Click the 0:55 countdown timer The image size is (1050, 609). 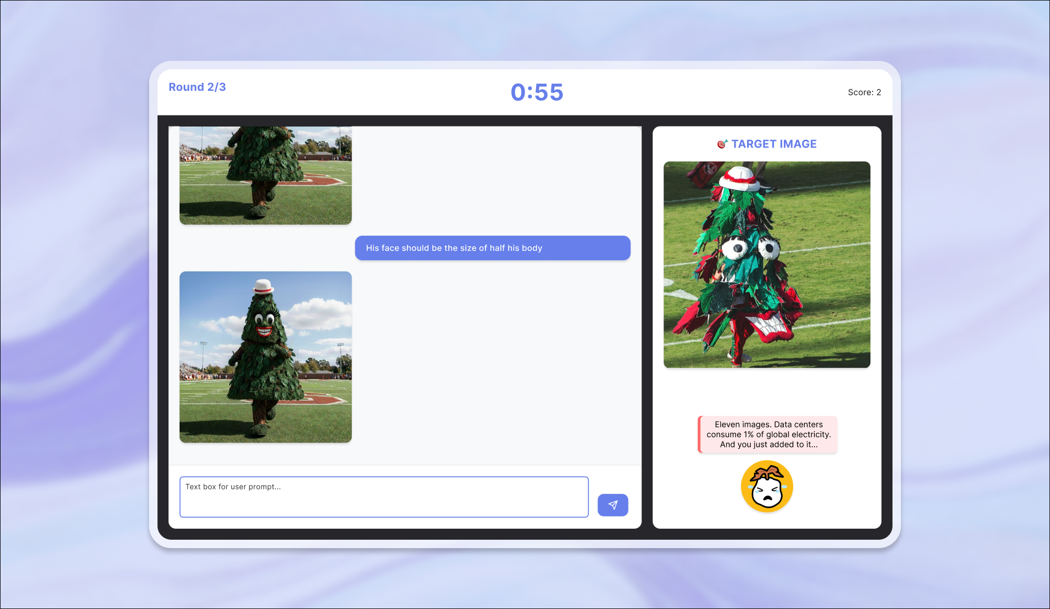tap(537, 92)
